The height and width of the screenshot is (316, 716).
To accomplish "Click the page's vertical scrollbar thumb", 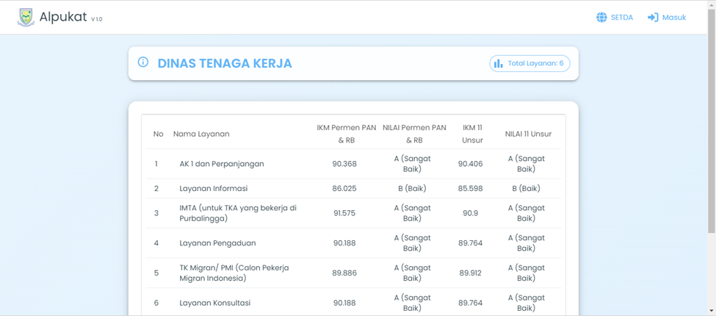I will click(x=711, y=118).
